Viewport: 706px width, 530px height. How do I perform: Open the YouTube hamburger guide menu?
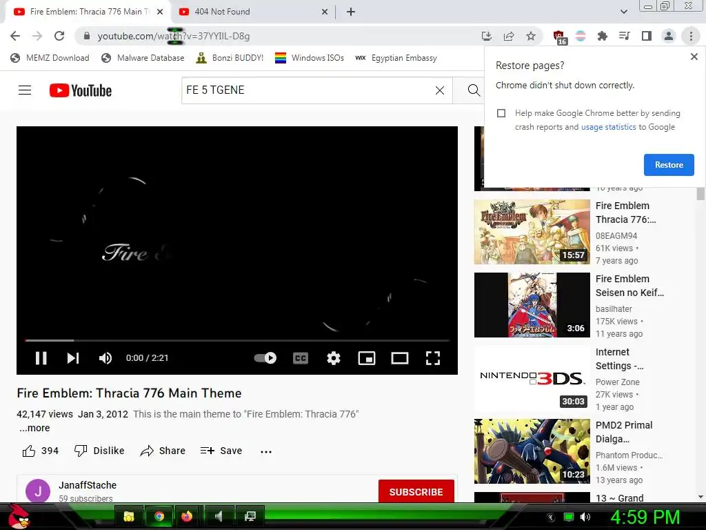25,90
